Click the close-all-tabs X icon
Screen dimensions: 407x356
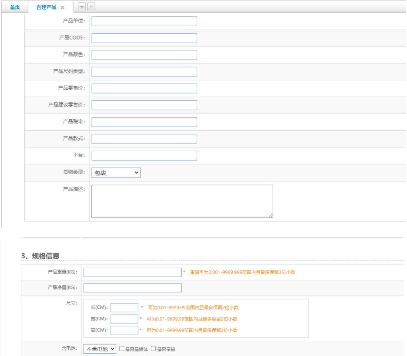pyautogui.click(x=91, y=6)
